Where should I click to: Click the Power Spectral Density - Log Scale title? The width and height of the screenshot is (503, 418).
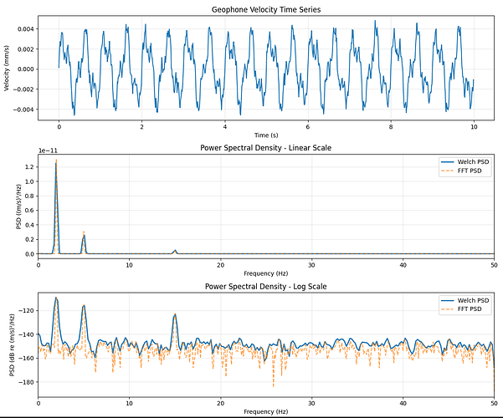(x=265, y=287)
